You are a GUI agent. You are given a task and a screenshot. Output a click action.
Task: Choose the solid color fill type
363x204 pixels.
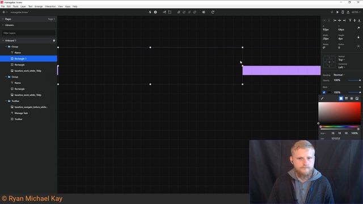tap(341, 98)
